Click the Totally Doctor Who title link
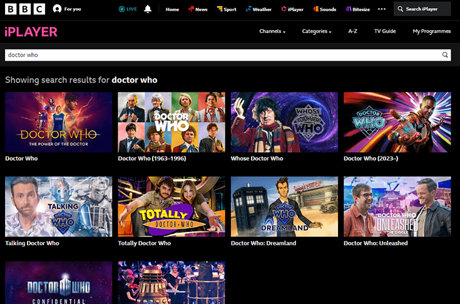Screen dimensions: 460x304 tap(145, 243)
